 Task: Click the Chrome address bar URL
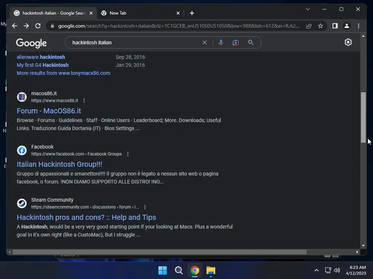pyautogui.click(x=178, y=26)
